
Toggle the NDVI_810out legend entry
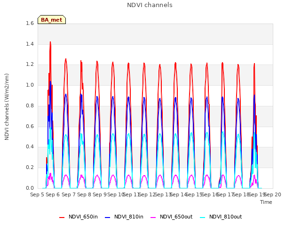coord(221,217)
